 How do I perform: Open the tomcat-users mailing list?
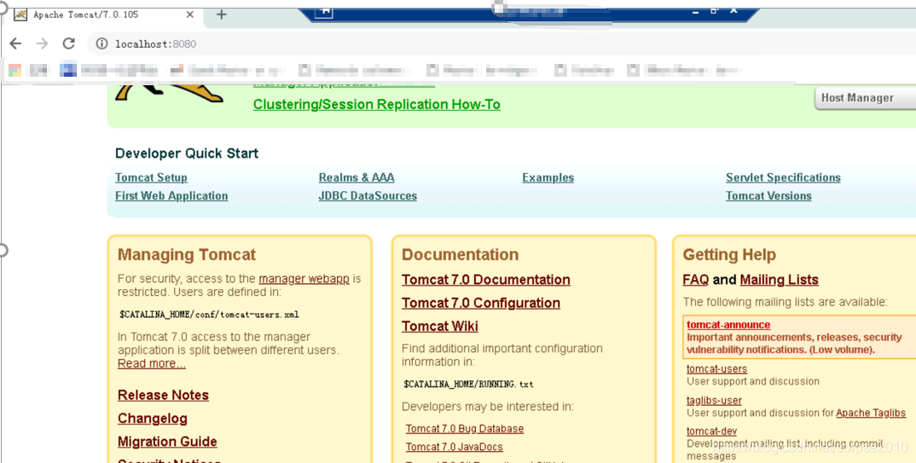tap(716, 369)
